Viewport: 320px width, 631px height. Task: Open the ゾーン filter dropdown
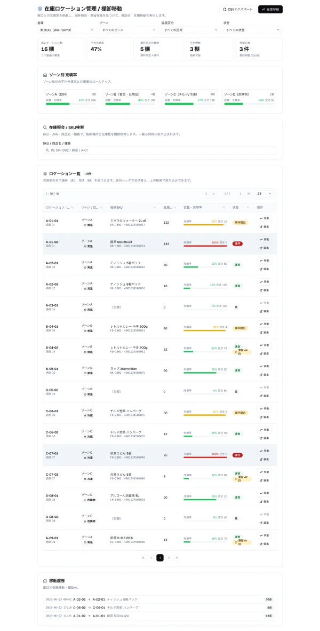(129, 30)
